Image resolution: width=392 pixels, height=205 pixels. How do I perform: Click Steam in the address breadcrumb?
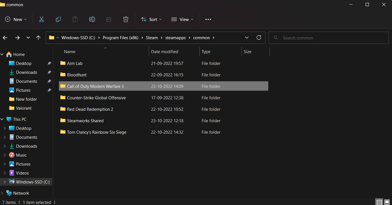tap(152, 38)
